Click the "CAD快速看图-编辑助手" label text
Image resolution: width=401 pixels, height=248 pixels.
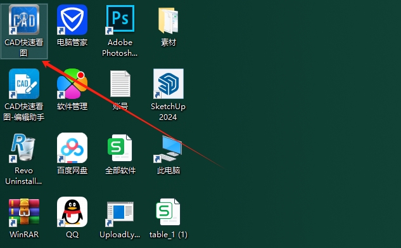(24, 112)
